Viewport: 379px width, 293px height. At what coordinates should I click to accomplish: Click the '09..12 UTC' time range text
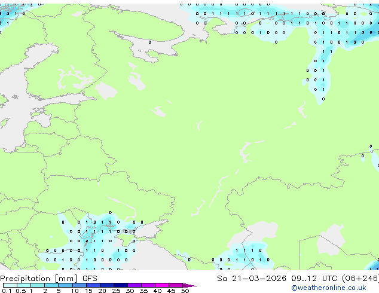314,279
